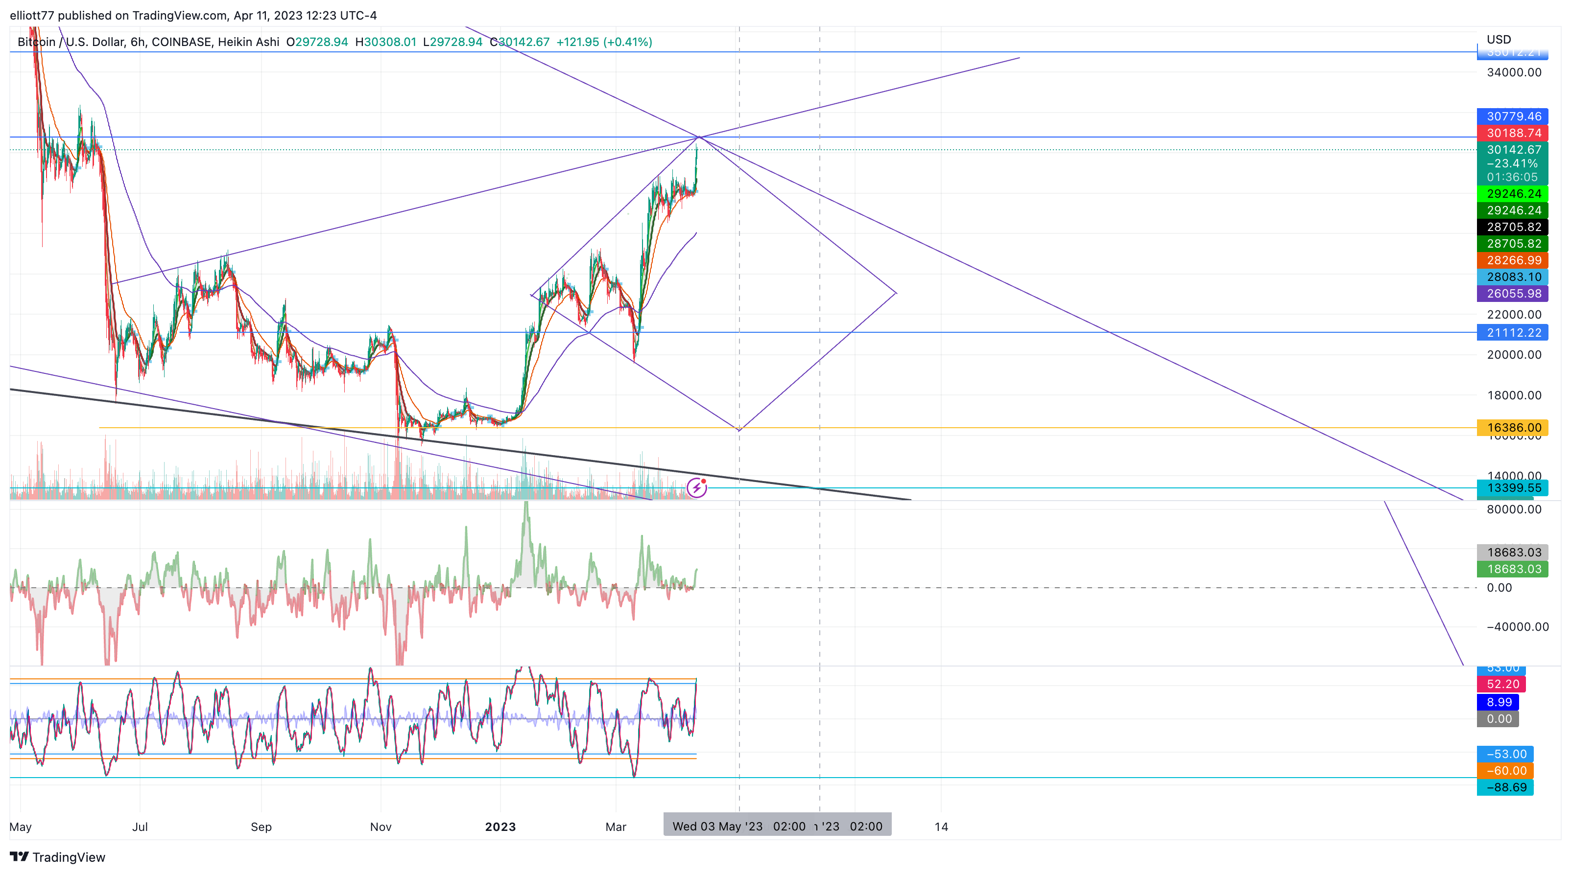Click the 34000.00 price axis tick
1571x874 pixels.
1514,72
